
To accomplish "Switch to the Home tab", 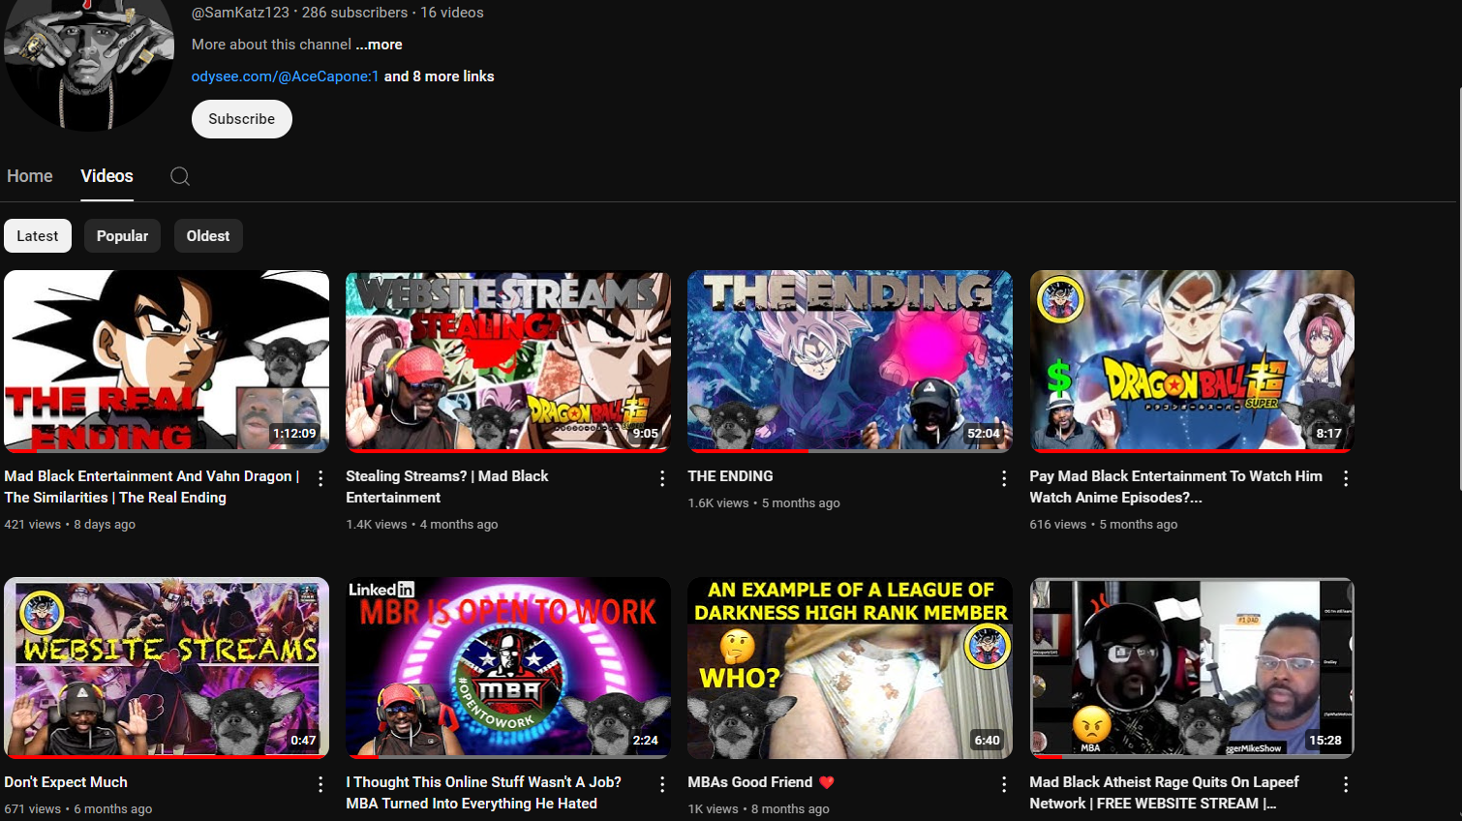I will pyautogui.click(x=30, y=176).
